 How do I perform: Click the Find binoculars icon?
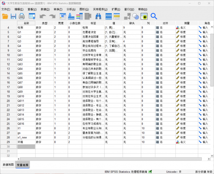(98, 16)
